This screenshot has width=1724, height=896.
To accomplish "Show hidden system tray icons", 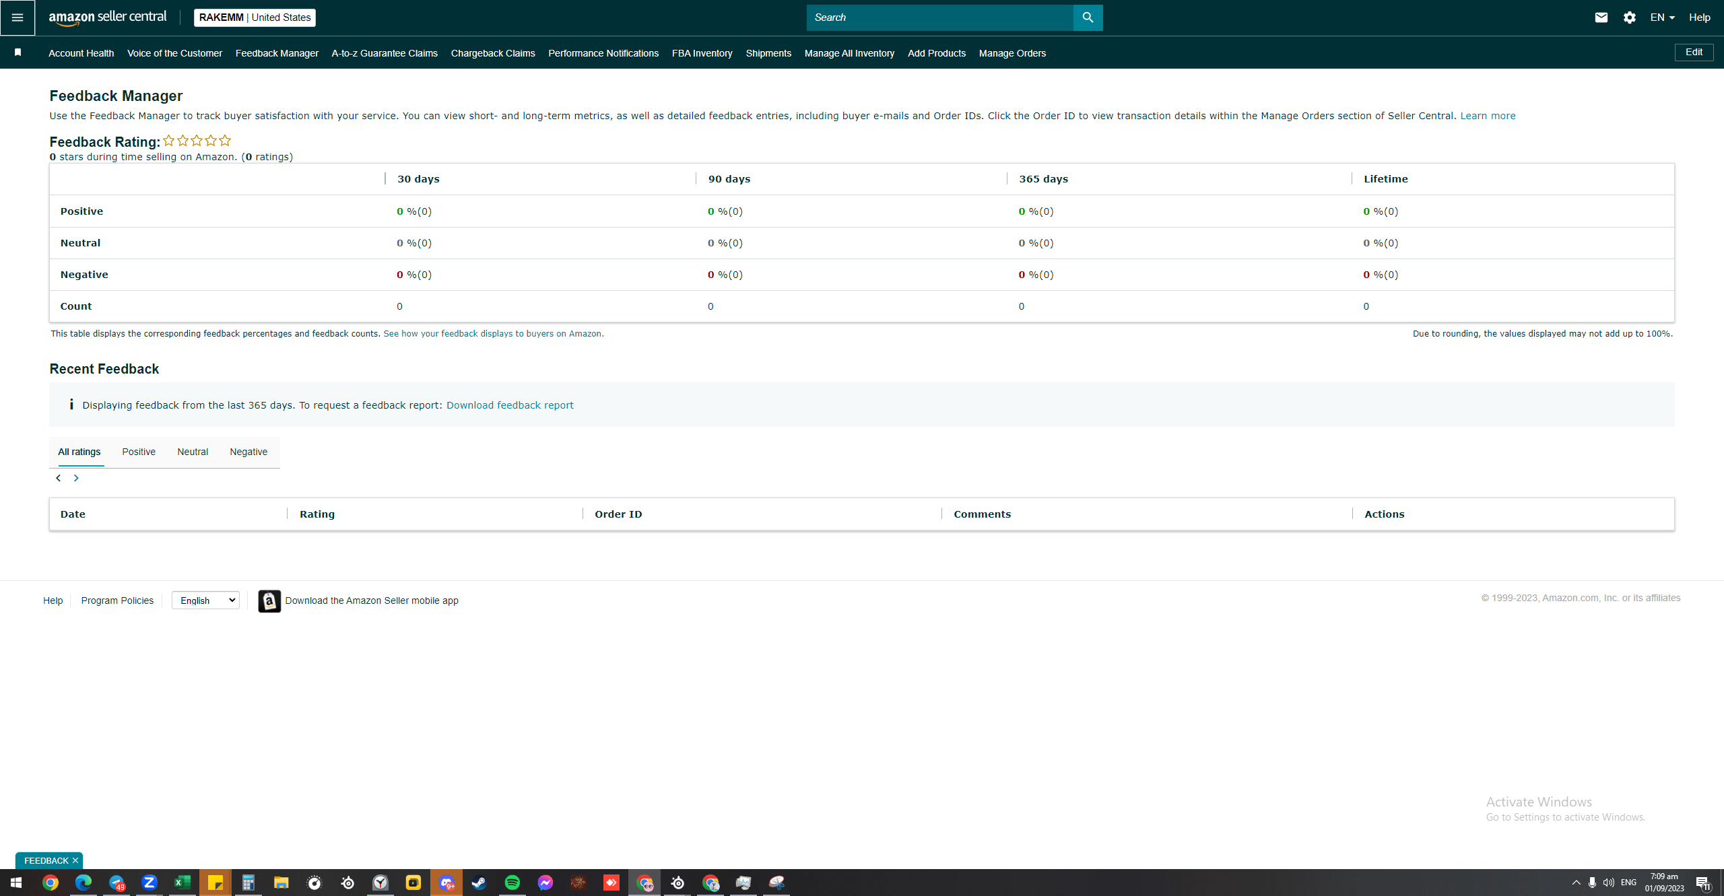I will click(x=1576, y=883).
